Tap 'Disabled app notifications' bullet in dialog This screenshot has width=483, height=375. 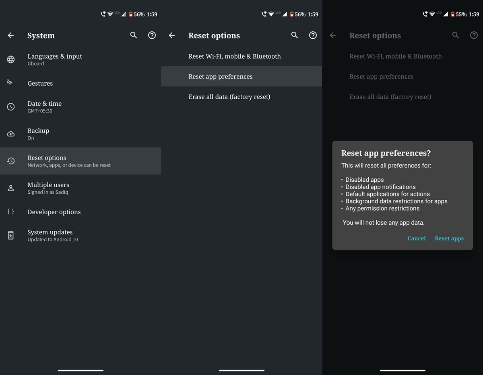pos(380,187)
